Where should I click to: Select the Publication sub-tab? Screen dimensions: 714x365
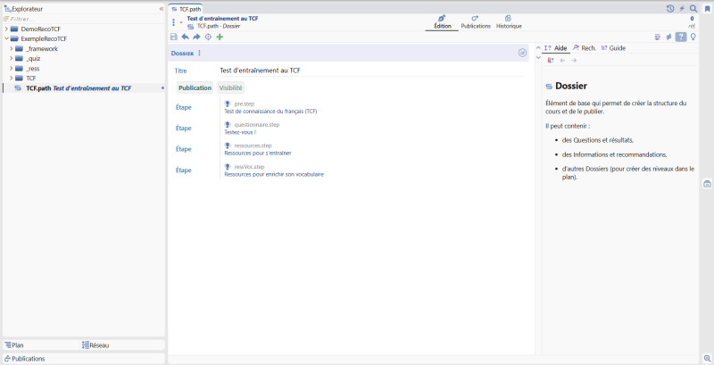pyautogui.click(x=195, y=87)
